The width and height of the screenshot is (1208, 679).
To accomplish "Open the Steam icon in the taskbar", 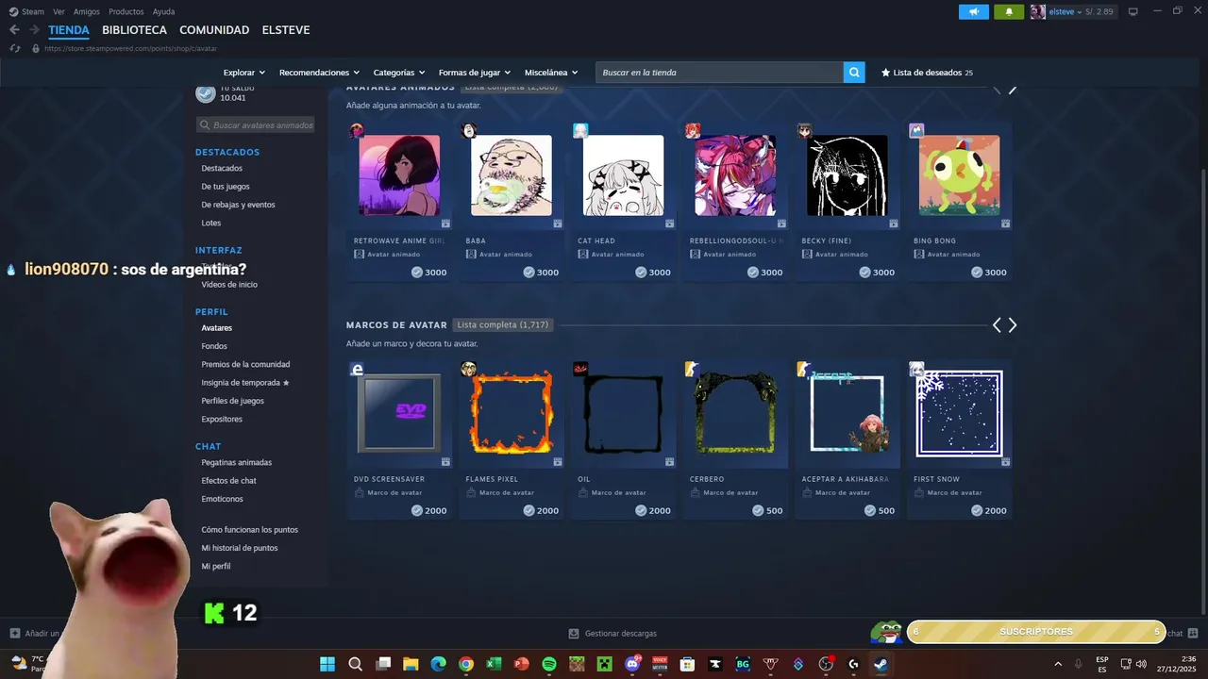I will (x=881, y=664).
